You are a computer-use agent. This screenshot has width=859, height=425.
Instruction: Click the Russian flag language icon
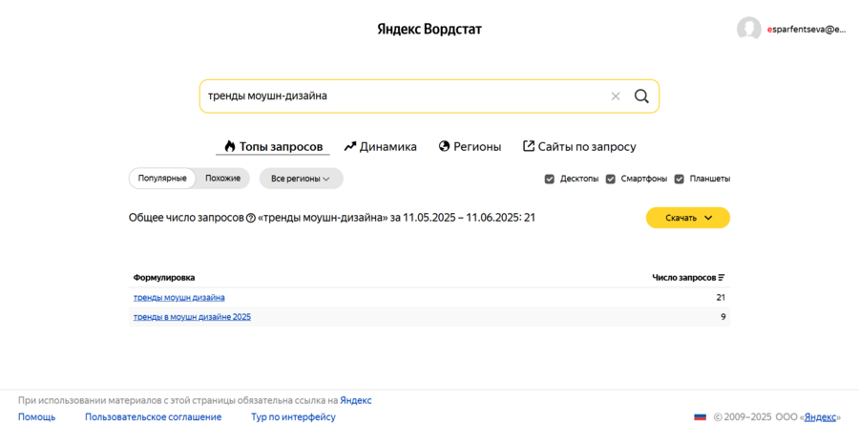[701, 416]
